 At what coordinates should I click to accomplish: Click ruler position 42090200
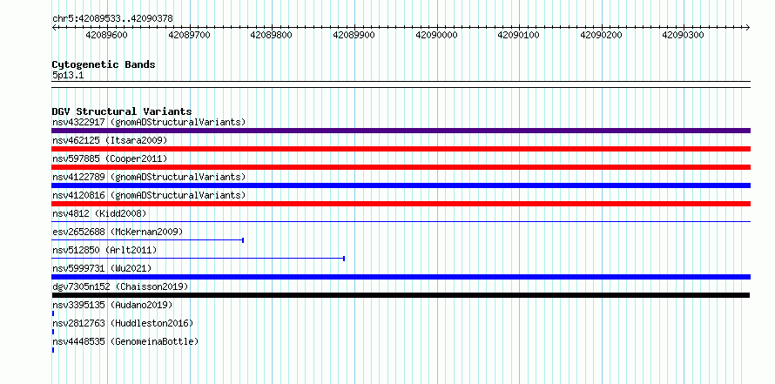[601, 35]
